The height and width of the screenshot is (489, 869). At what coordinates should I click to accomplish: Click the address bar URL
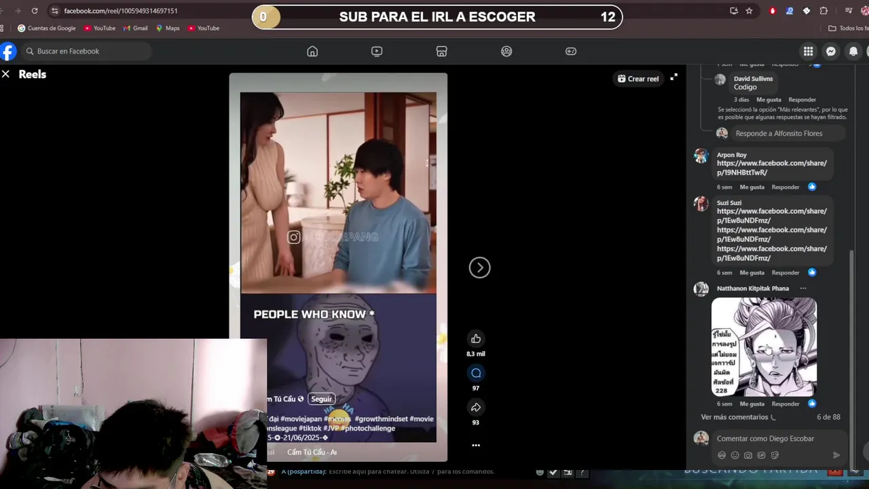pos(121,11)
